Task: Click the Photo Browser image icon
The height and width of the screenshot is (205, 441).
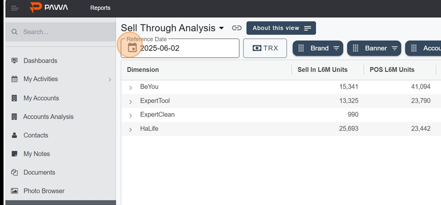Action: (x=14, y=191)
